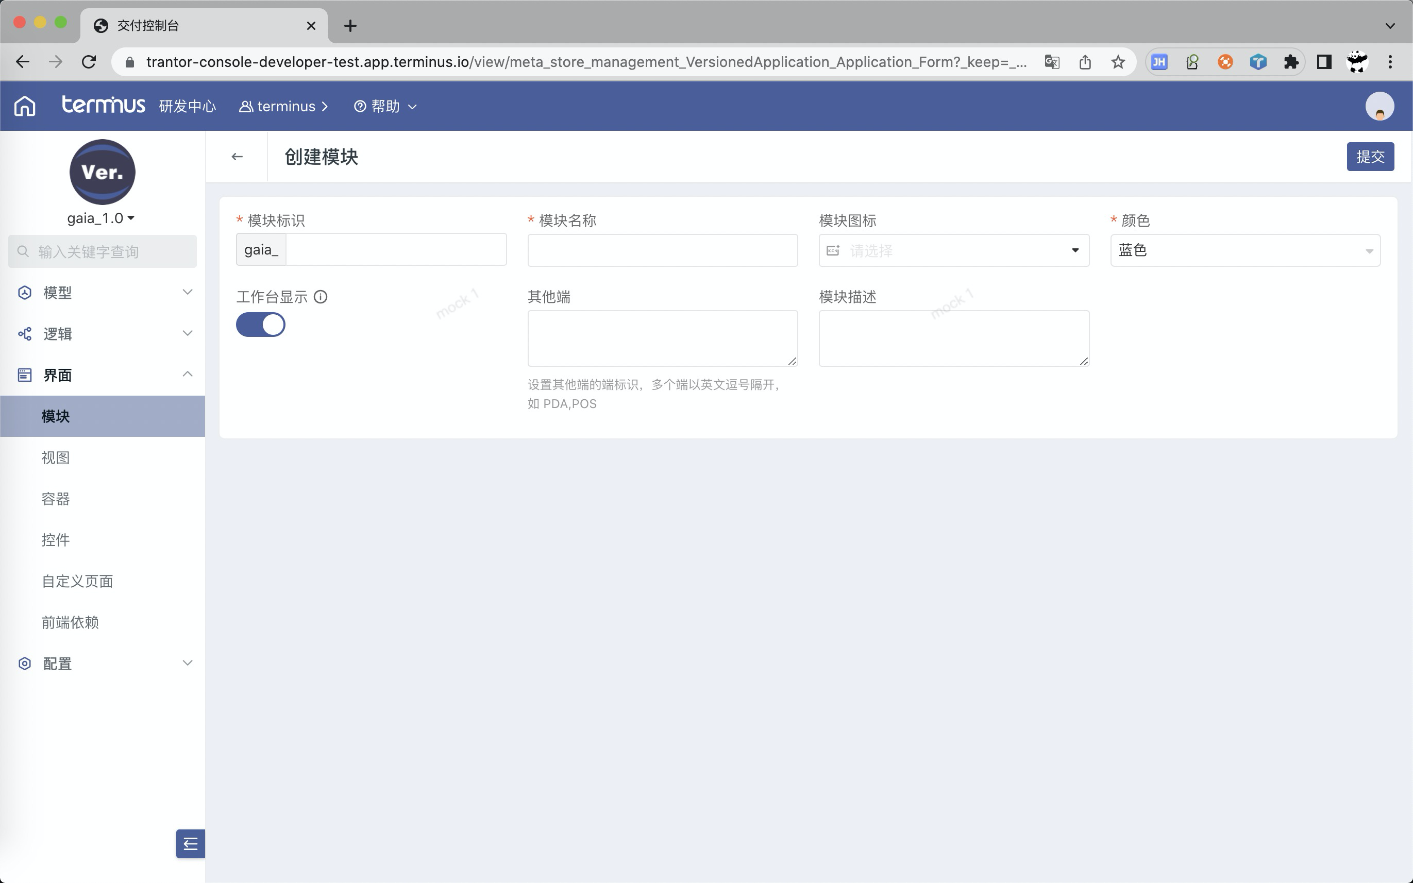Viewport: 1413px width, 883px height.
Task: Toggle off the 工作台显示 switch
Action: [261, 325]
